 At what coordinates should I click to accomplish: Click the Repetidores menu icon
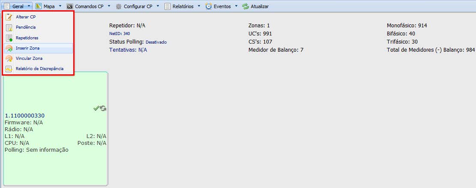point(9,38)
